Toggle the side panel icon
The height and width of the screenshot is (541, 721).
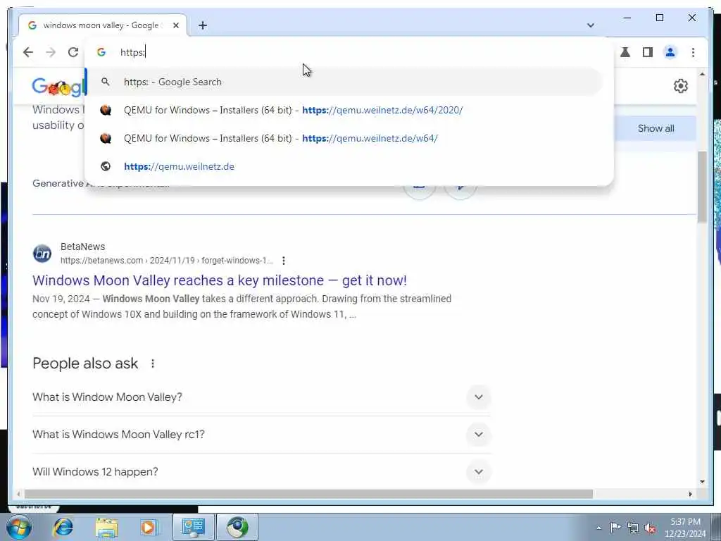648,52
